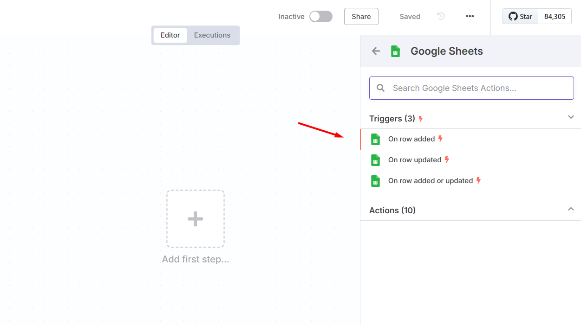
Task: Click the plus box to add first step
Action: (x=196, y=218)
